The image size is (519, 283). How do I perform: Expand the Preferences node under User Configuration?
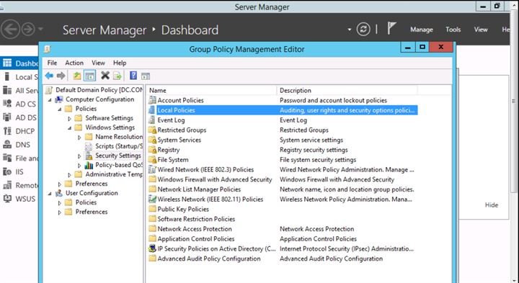[60, 212]
